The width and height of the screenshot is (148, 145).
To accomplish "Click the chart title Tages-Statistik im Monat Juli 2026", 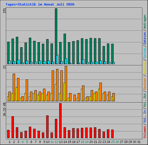I will tap(40, 4).
